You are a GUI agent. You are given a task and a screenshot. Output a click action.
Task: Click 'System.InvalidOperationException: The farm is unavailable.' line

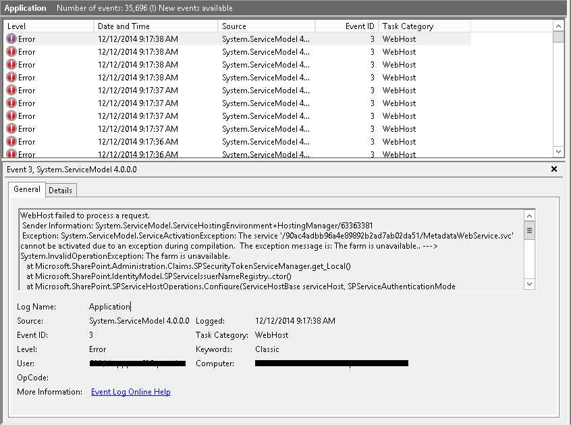tap(125, 256)
